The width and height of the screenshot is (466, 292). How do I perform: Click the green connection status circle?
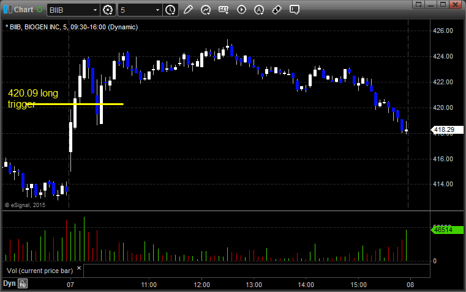pos(40,10)
